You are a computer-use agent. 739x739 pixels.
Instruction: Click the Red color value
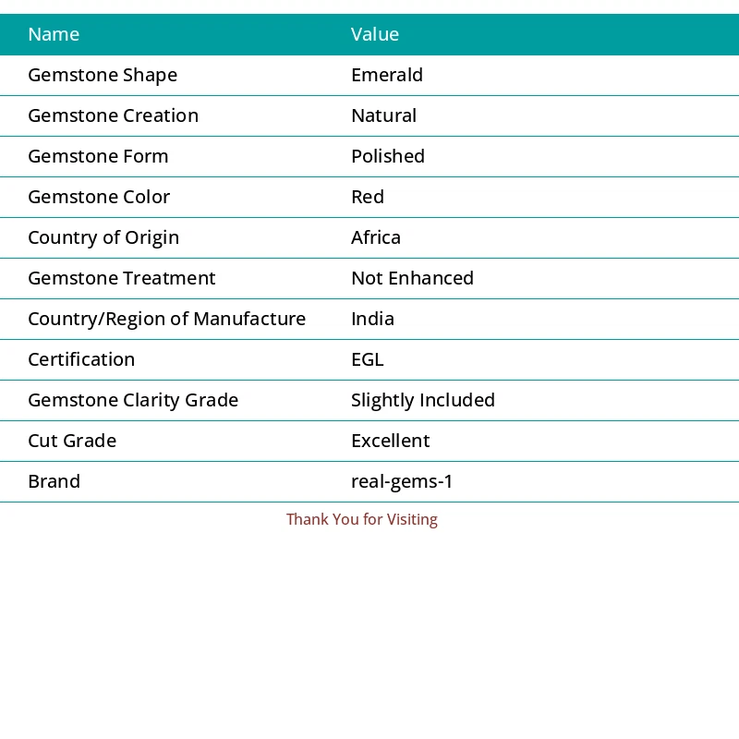pos(368,197)
